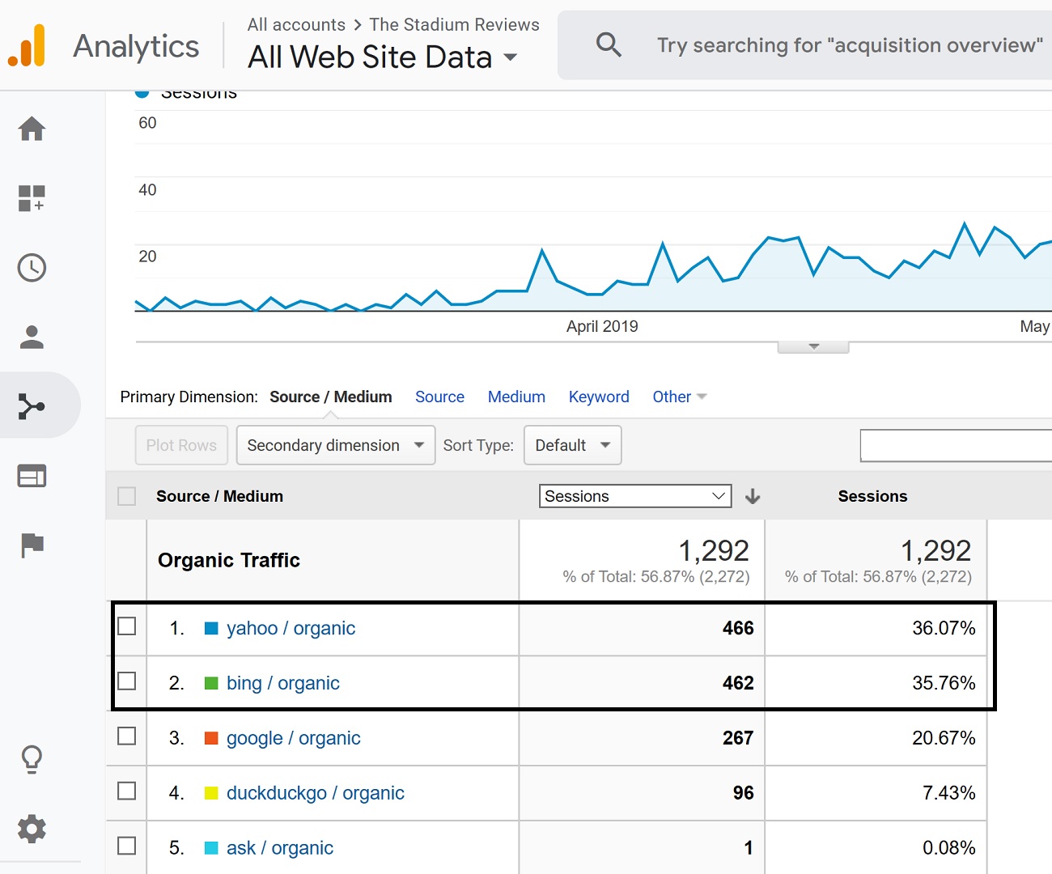The height and width of the screenshot is (874, 1052).
Task: Click the 466 sessions value for yahoo
Action: 738,628
